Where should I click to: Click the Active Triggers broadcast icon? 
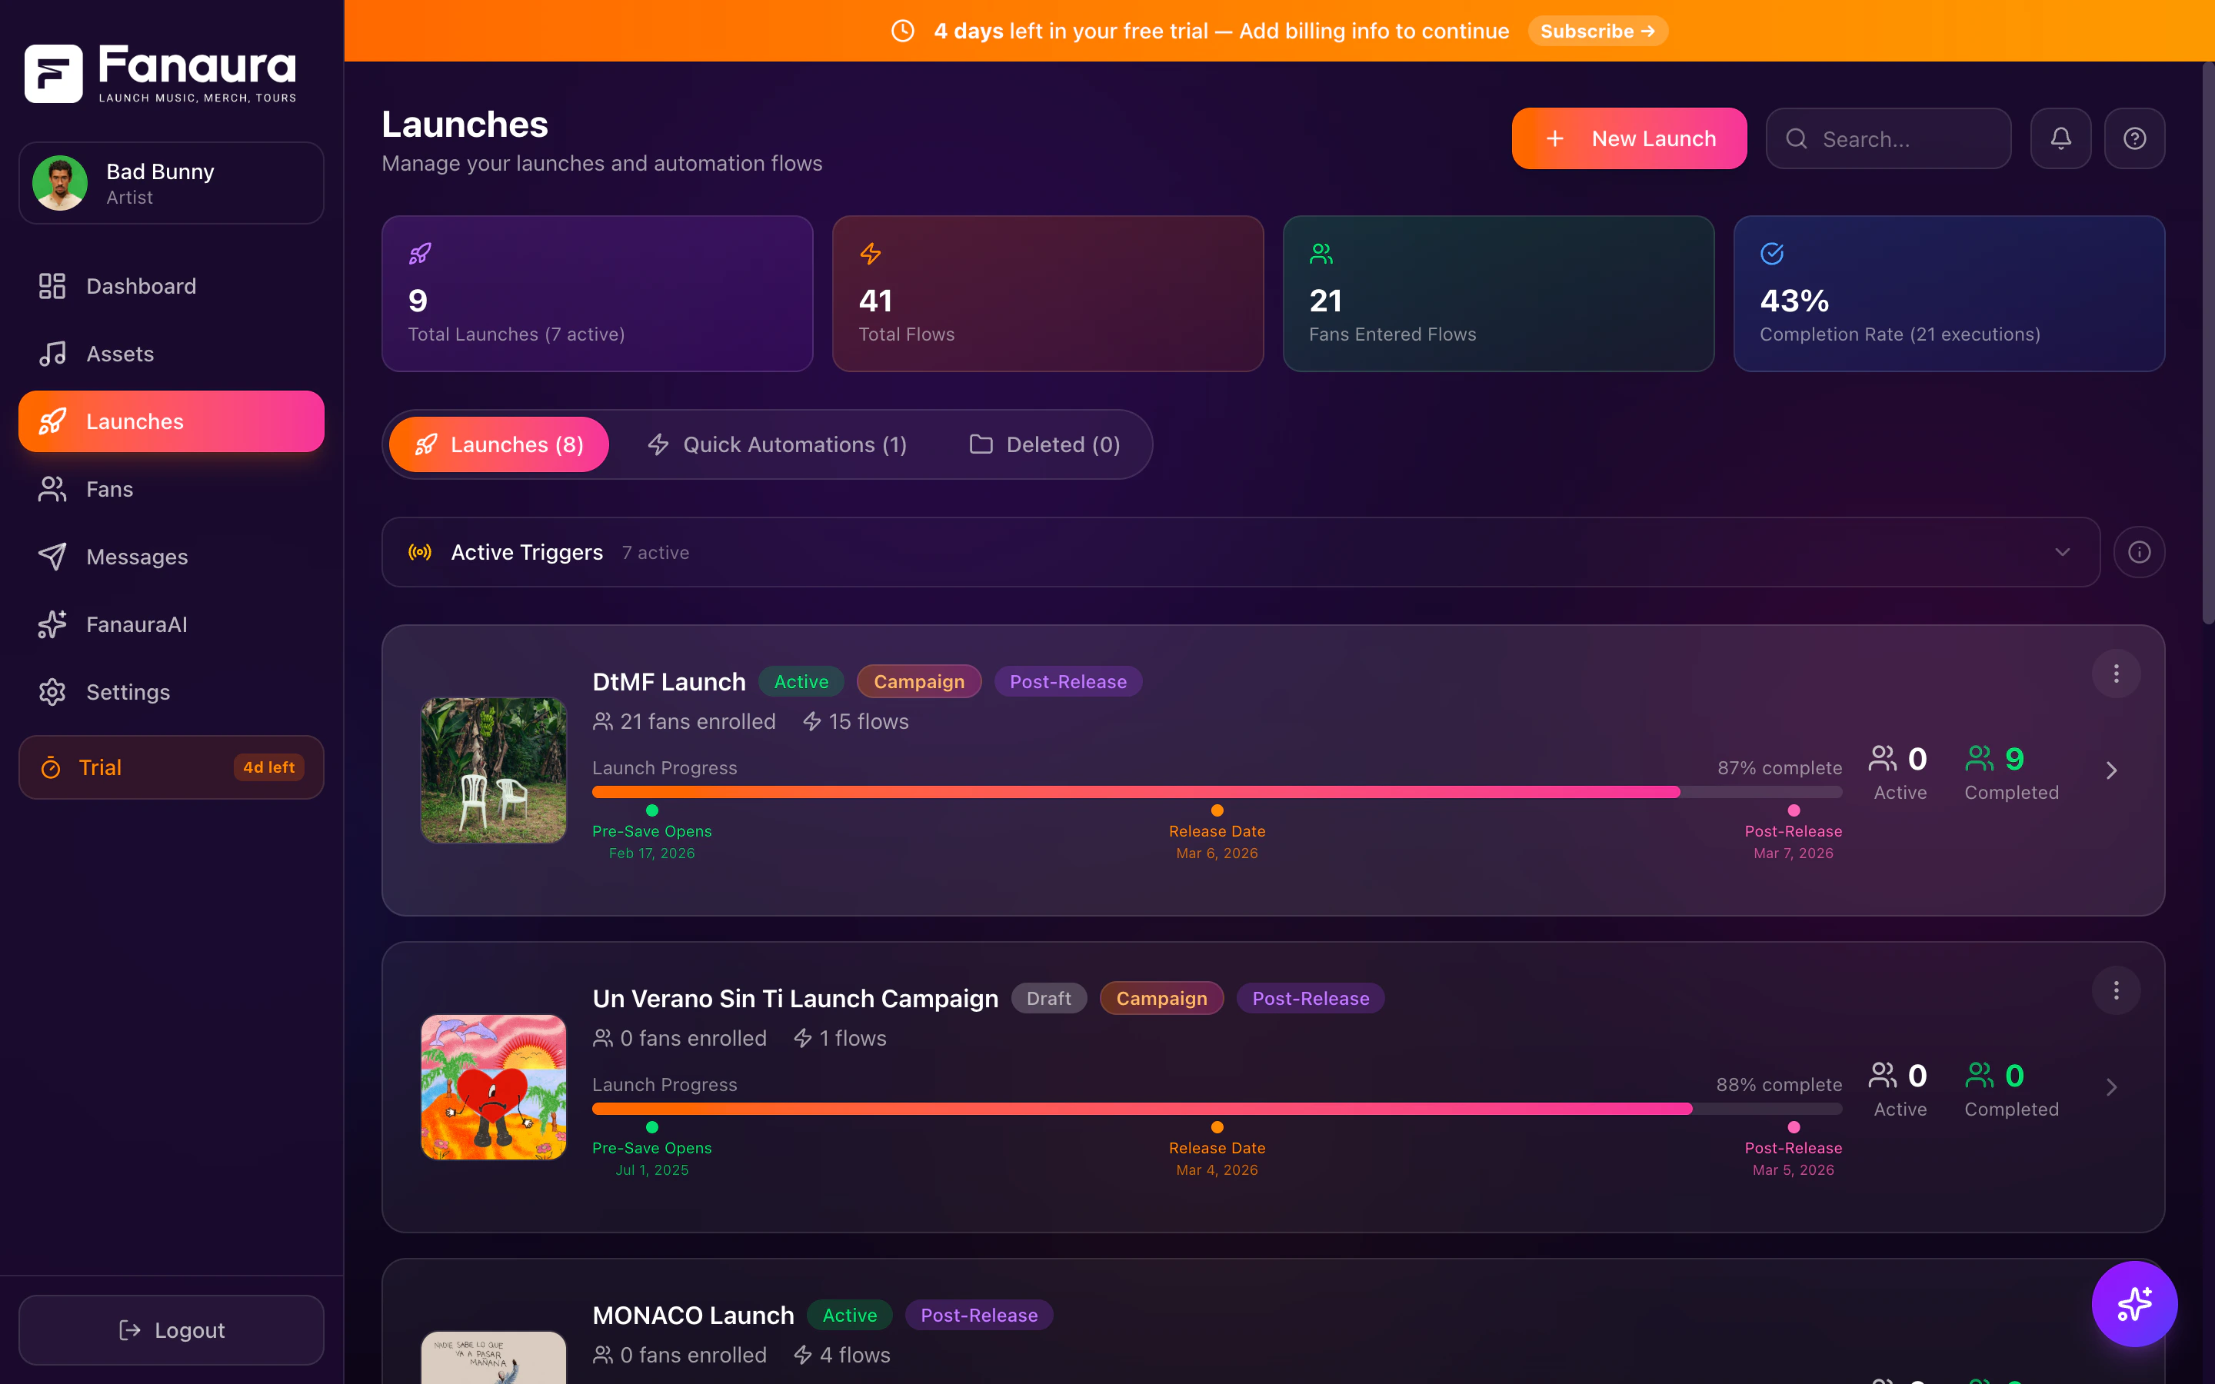(x=420, y=552)
